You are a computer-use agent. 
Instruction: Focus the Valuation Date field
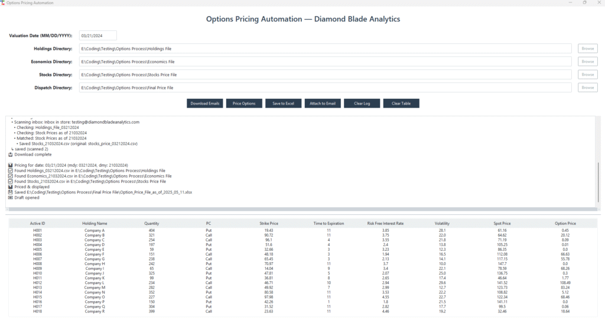click(98, 35)
